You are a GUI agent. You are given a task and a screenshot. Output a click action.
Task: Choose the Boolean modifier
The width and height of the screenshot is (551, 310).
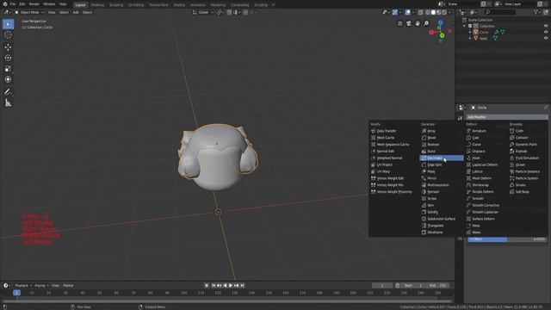(433, 145)
